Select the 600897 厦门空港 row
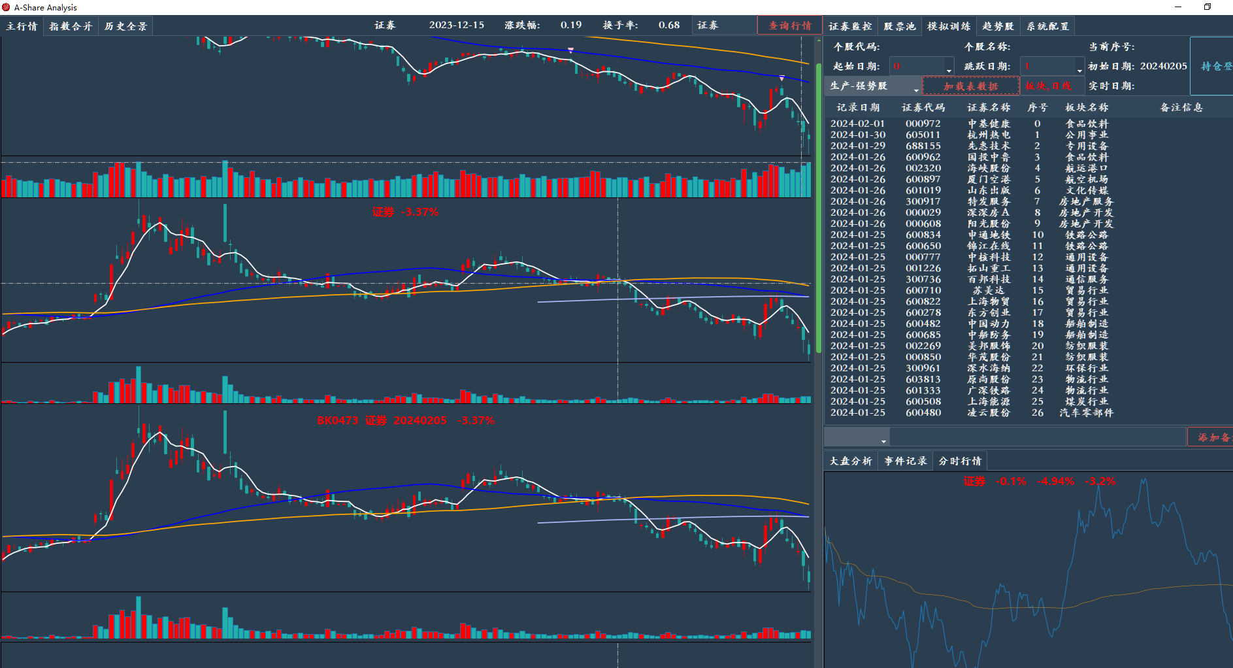Viewport: 1233px width, 668px height. [x=1028, y=179]
